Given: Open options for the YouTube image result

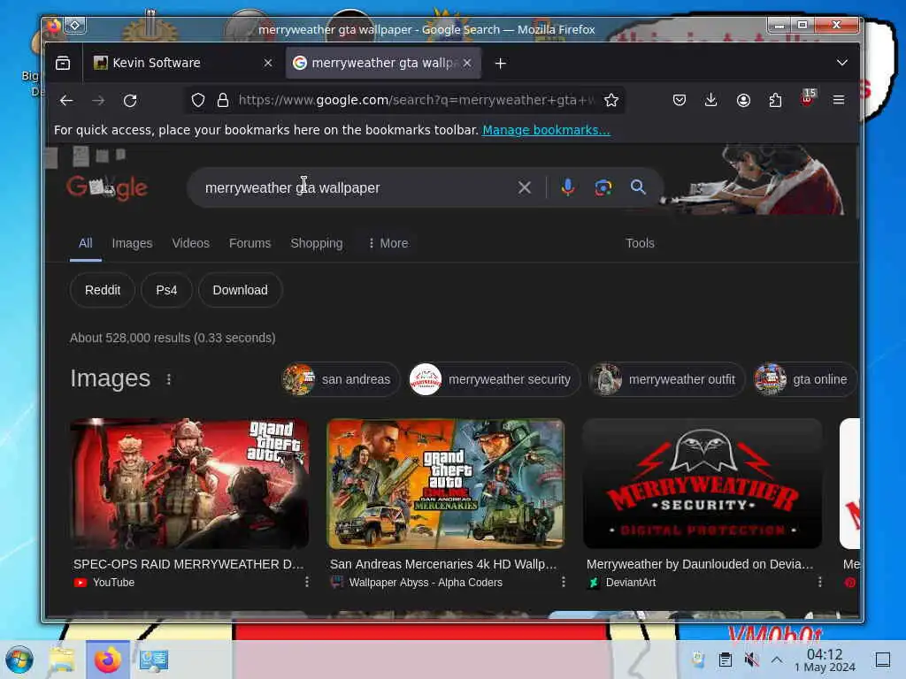Looking at the screenshot, I should [x=307, y=582].
